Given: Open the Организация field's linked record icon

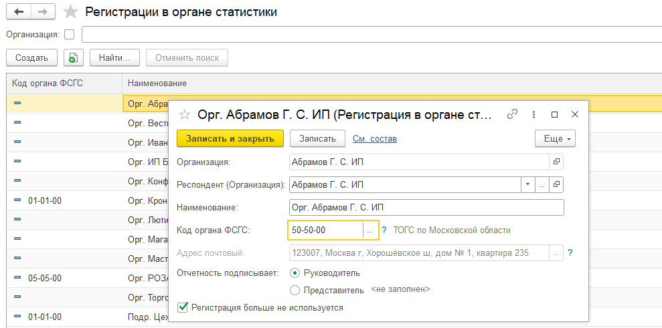Looking at the screenshot, I should [556, 162].
